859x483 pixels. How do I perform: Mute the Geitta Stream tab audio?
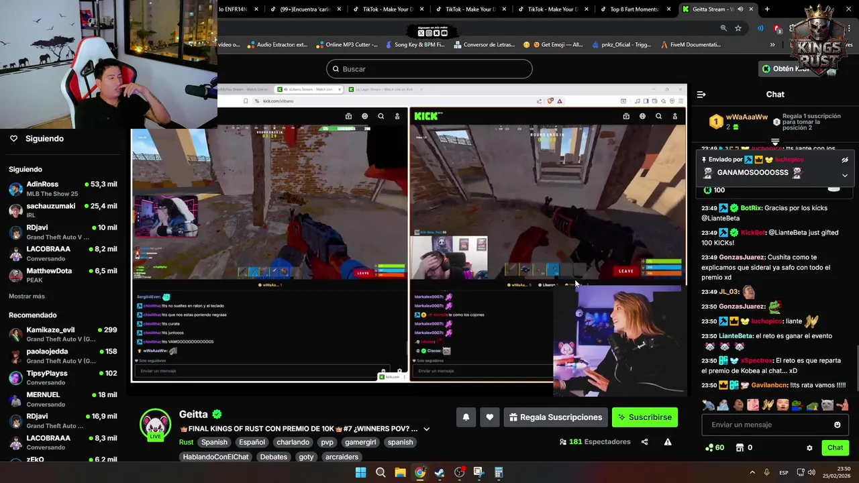pyautogui.click(x=740, y=9)
